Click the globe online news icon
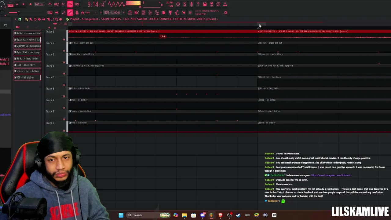 [226, 13]
